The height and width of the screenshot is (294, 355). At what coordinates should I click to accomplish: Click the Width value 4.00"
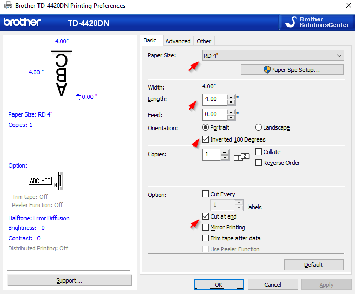(x=209, y=86)
